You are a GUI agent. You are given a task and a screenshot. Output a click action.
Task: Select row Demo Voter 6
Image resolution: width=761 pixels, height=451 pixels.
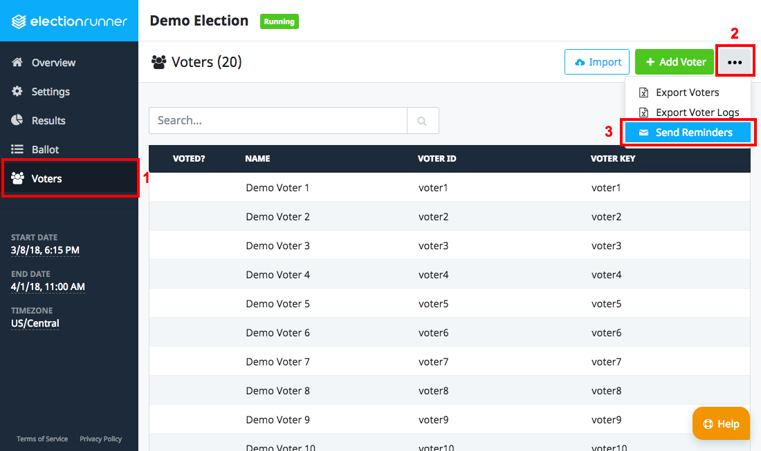pyautogui.click(x=450, y=333)
